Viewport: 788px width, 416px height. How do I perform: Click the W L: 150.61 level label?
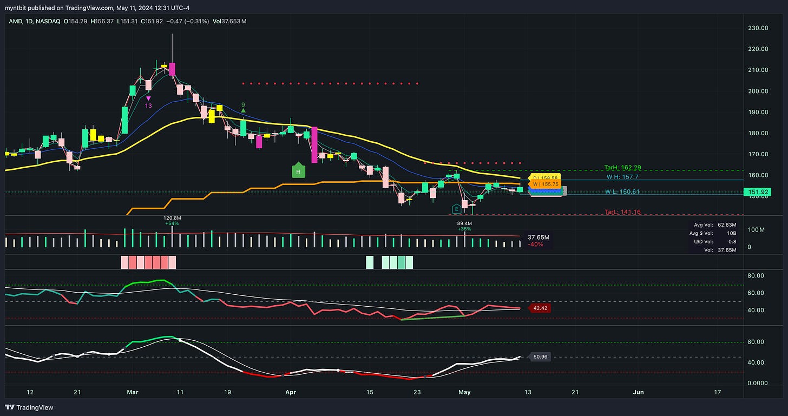pos(622,192)
